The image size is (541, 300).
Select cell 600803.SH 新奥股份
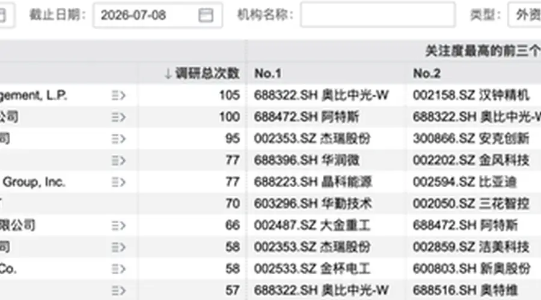click(x=472, y=269)
